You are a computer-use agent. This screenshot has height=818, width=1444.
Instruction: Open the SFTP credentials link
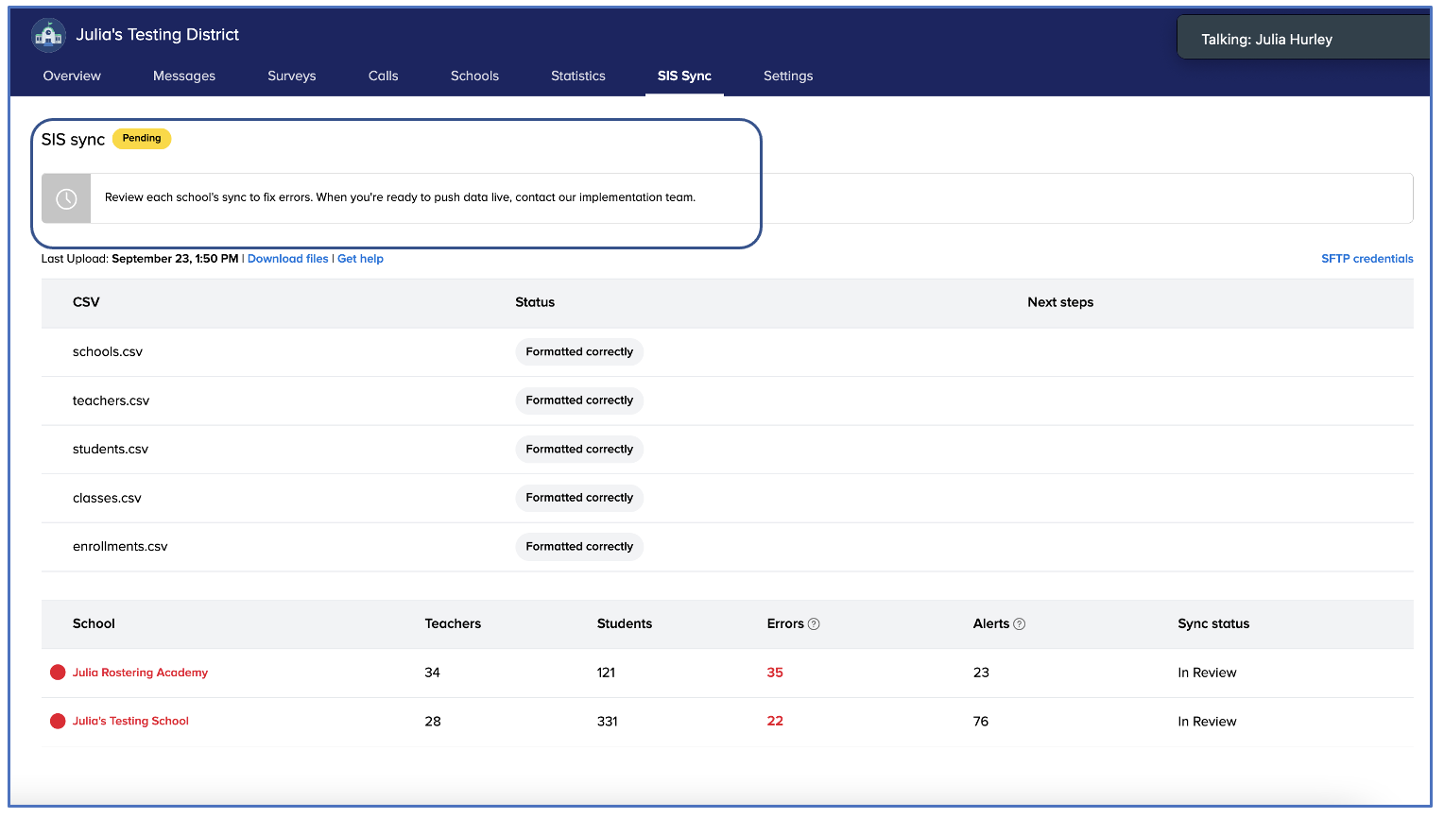click(x=1367, y=259)
